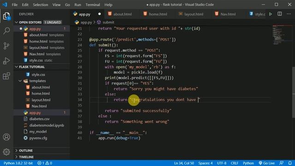Open layout.html under templates folder
The height and width of the screenshot is (166, 295).
coord(41,100)
